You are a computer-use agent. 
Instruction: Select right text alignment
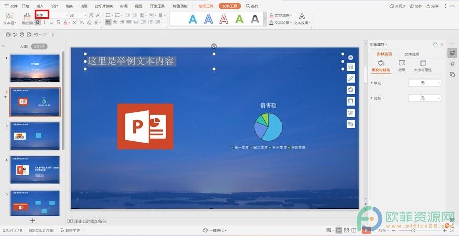click(x=122, y=22)
